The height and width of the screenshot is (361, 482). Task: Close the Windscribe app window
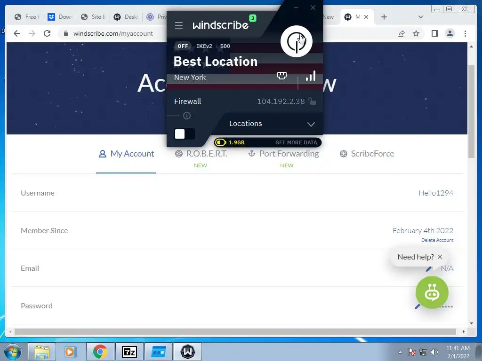pyautogui.click(x=313, y=8)
